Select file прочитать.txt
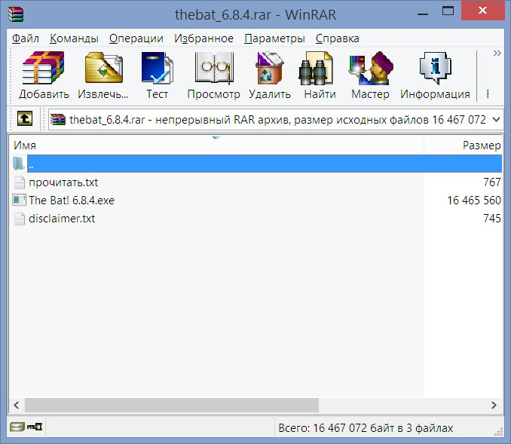 [x=63, y=182]
